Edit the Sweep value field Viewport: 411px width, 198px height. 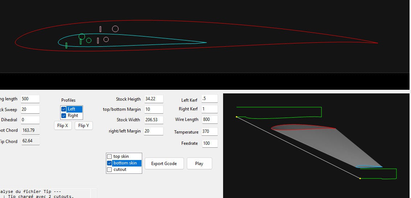click(x=30, y=109)
